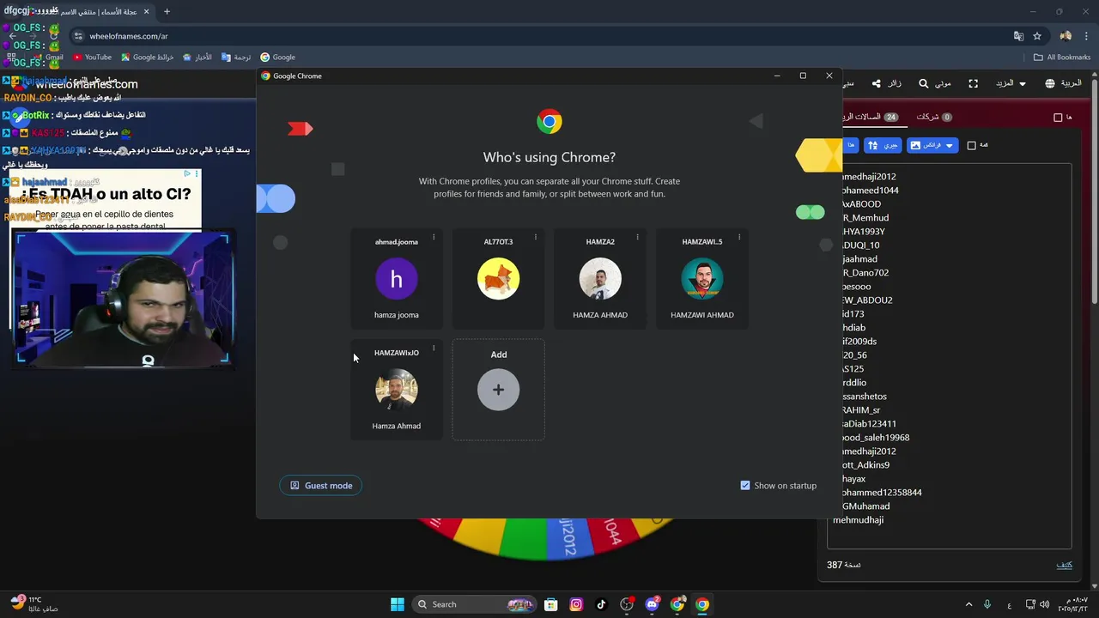Toggle the Show on startup checkbox
This screenshot has height=618, width=1099.
pos(745,486)
